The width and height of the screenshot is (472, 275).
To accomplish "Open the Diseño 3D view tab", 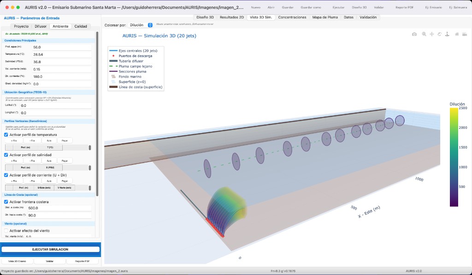I will (205, 18).
